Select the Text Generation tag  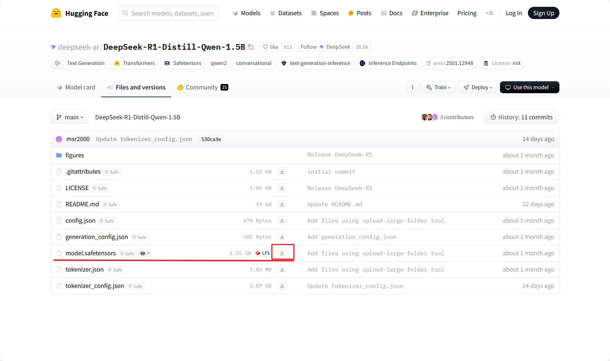coord(79,63)
